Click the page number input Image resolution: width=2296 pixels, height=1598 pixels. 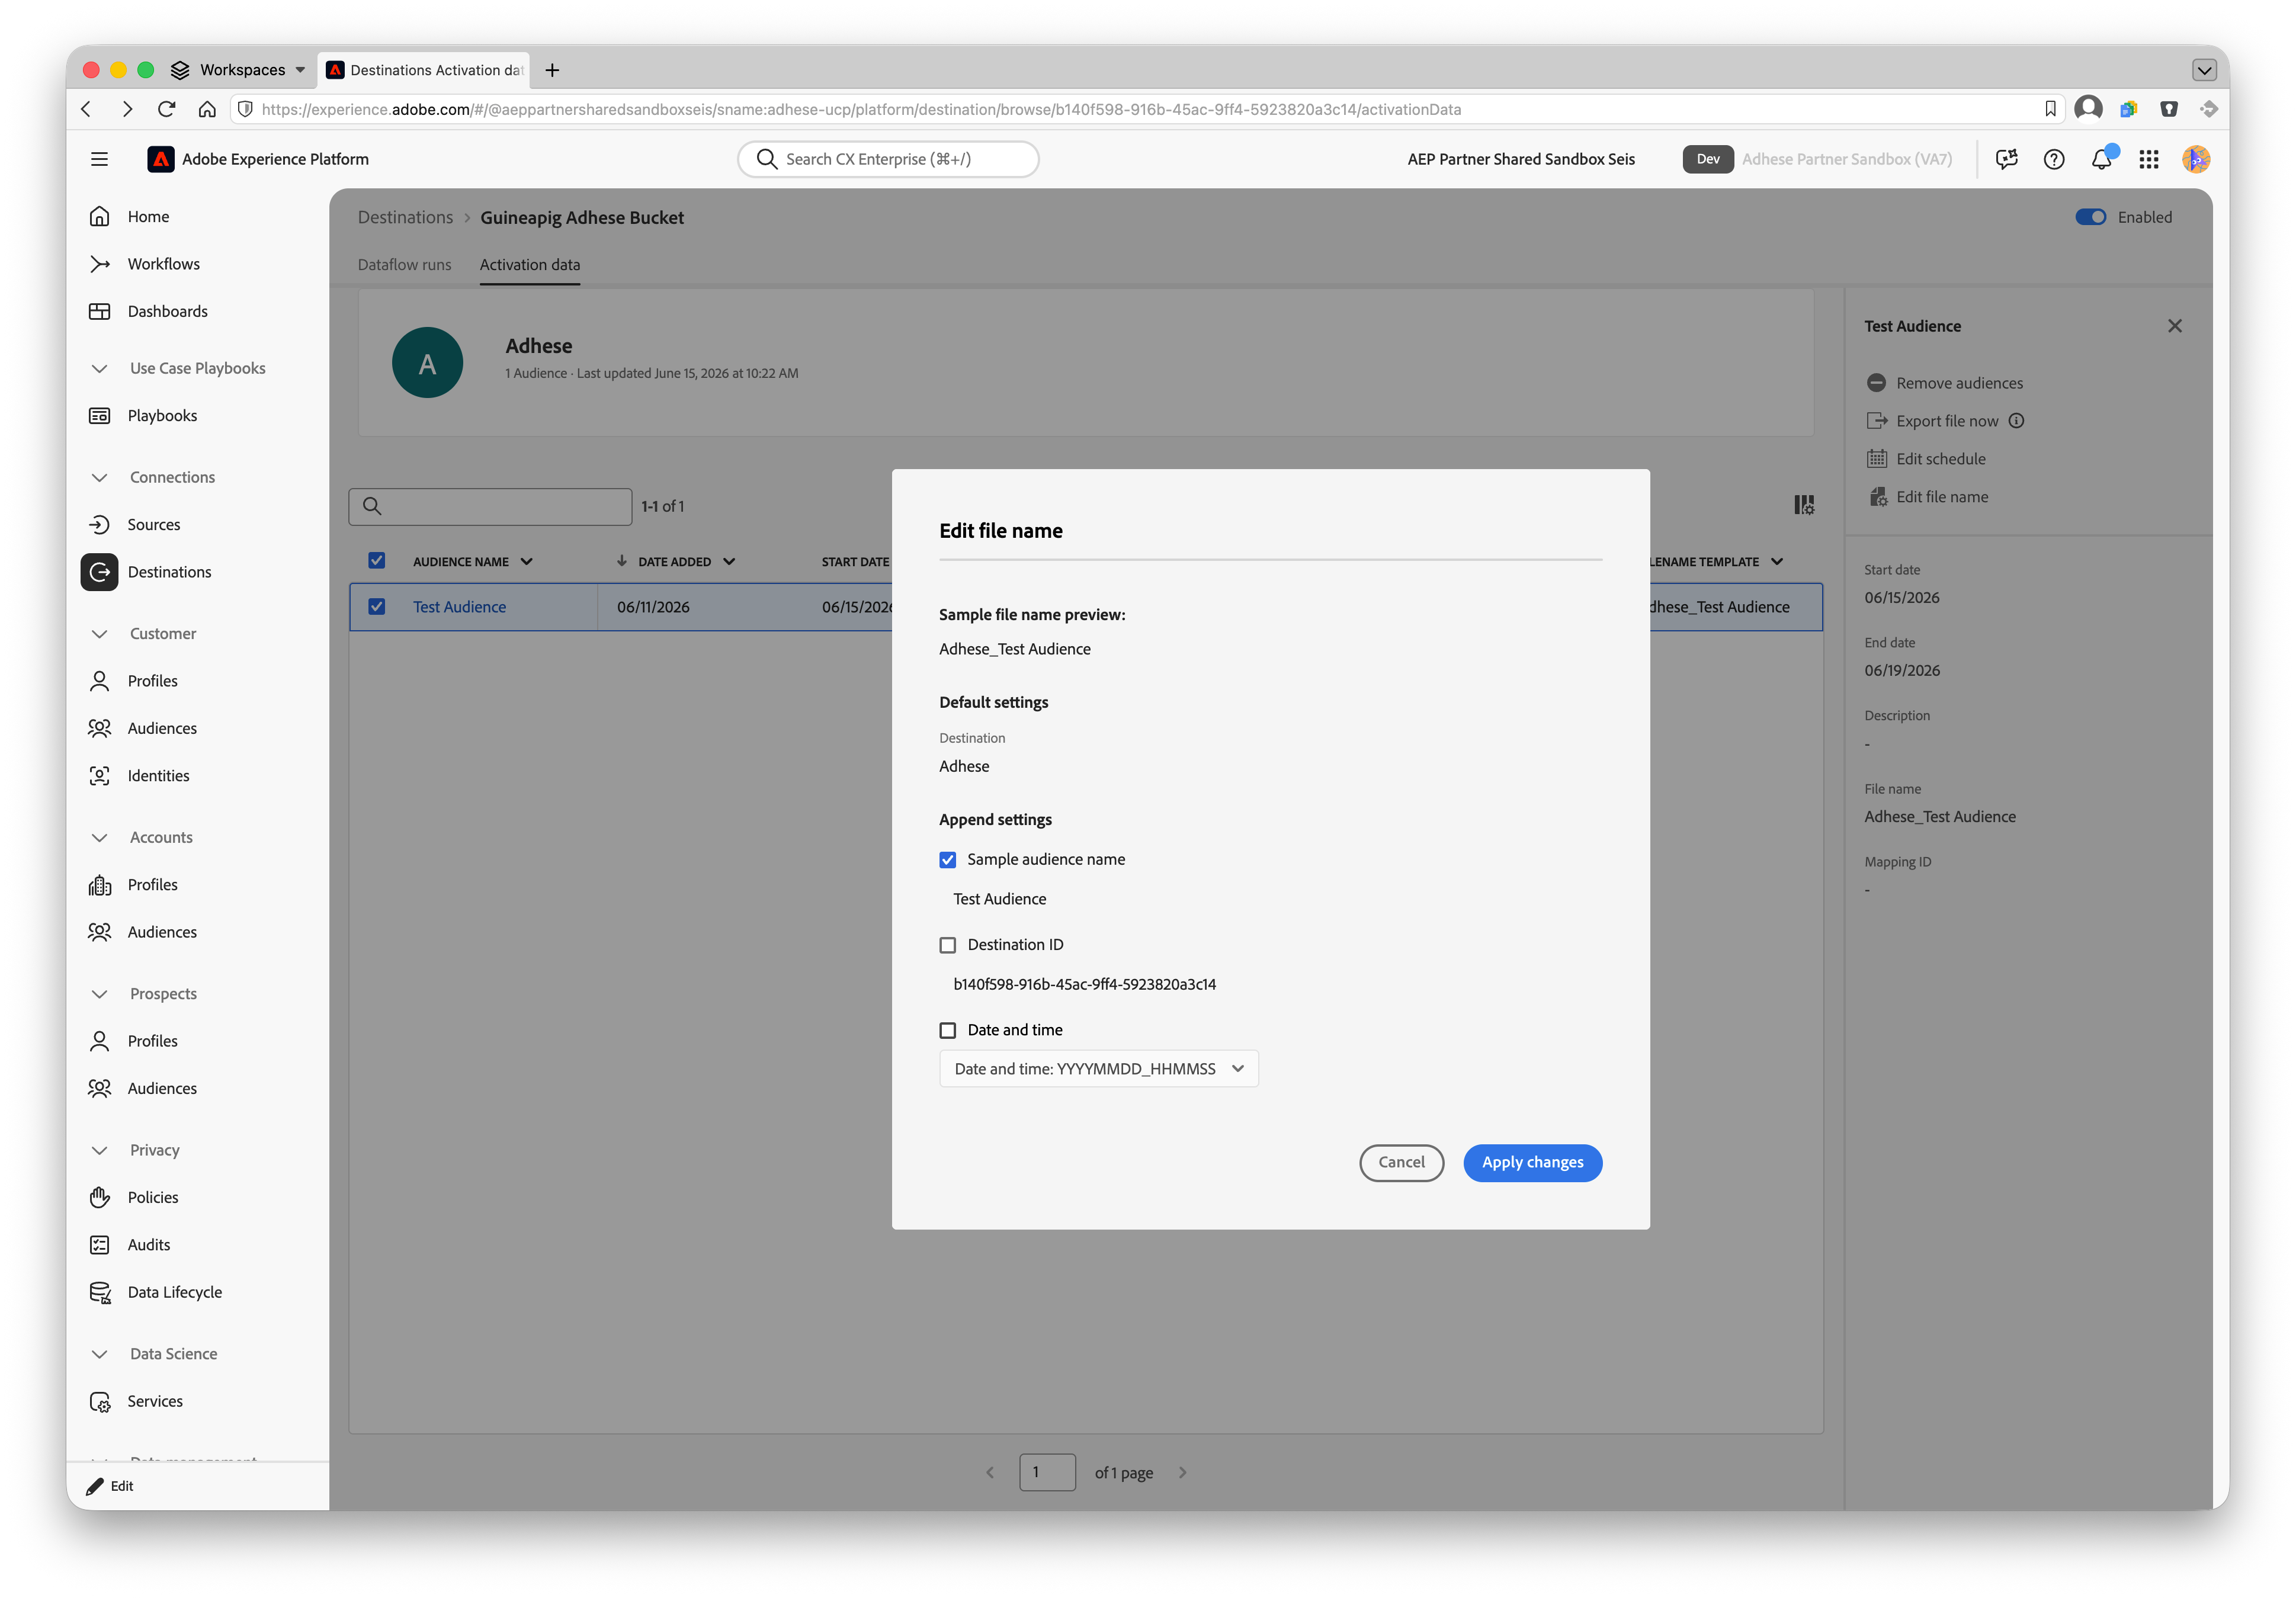click(x=1047, y=1471)
